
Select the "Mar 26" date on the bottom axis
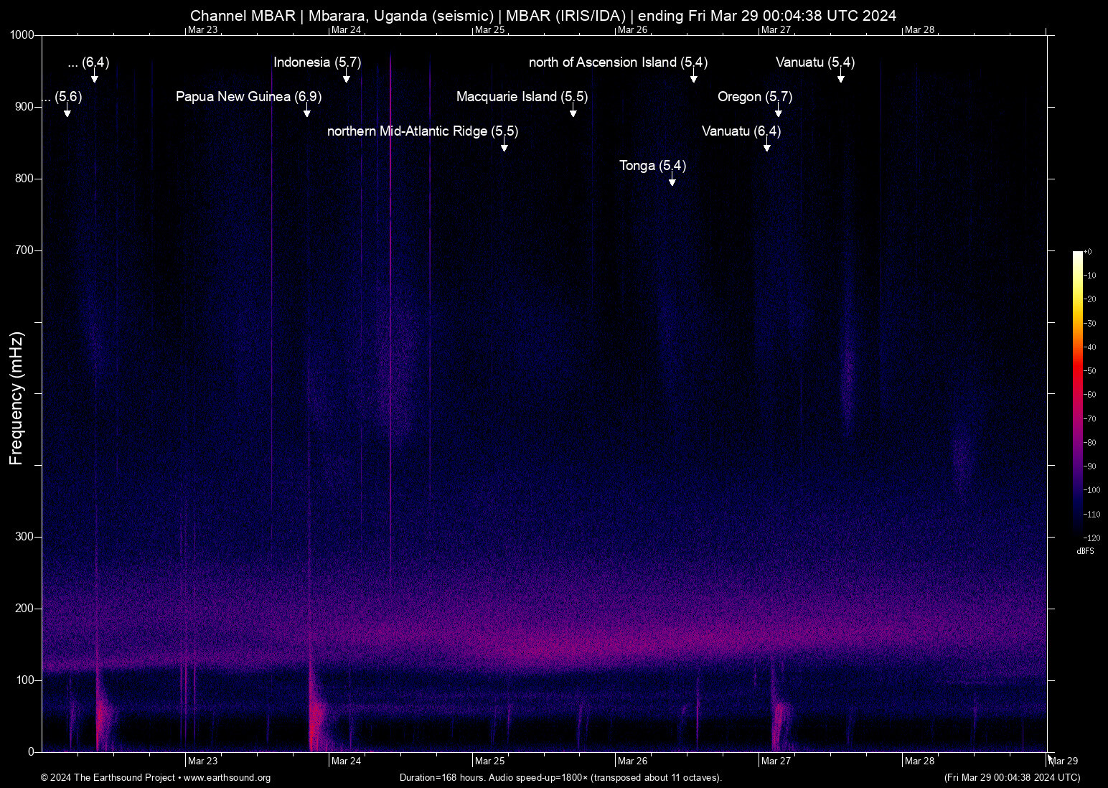[x=633, y=761]
